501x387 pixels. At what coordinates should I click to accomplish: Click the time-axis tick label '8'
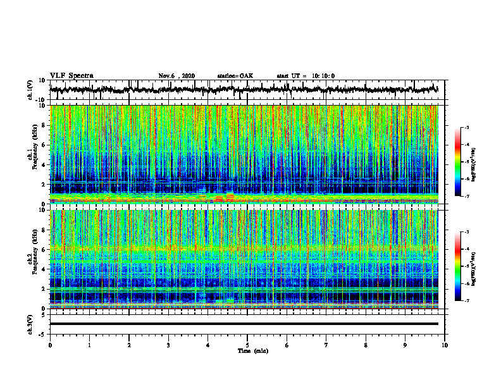point(366,345)
